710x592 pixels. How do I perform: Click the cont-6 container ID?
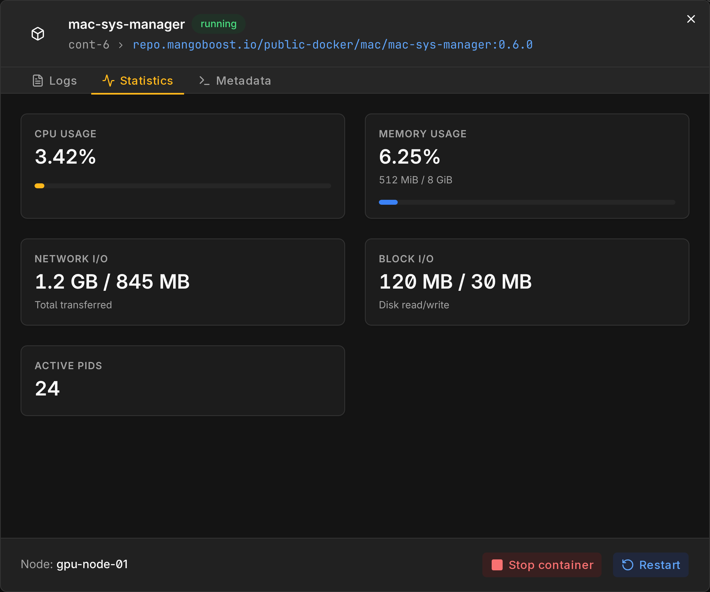click(89, 45)
